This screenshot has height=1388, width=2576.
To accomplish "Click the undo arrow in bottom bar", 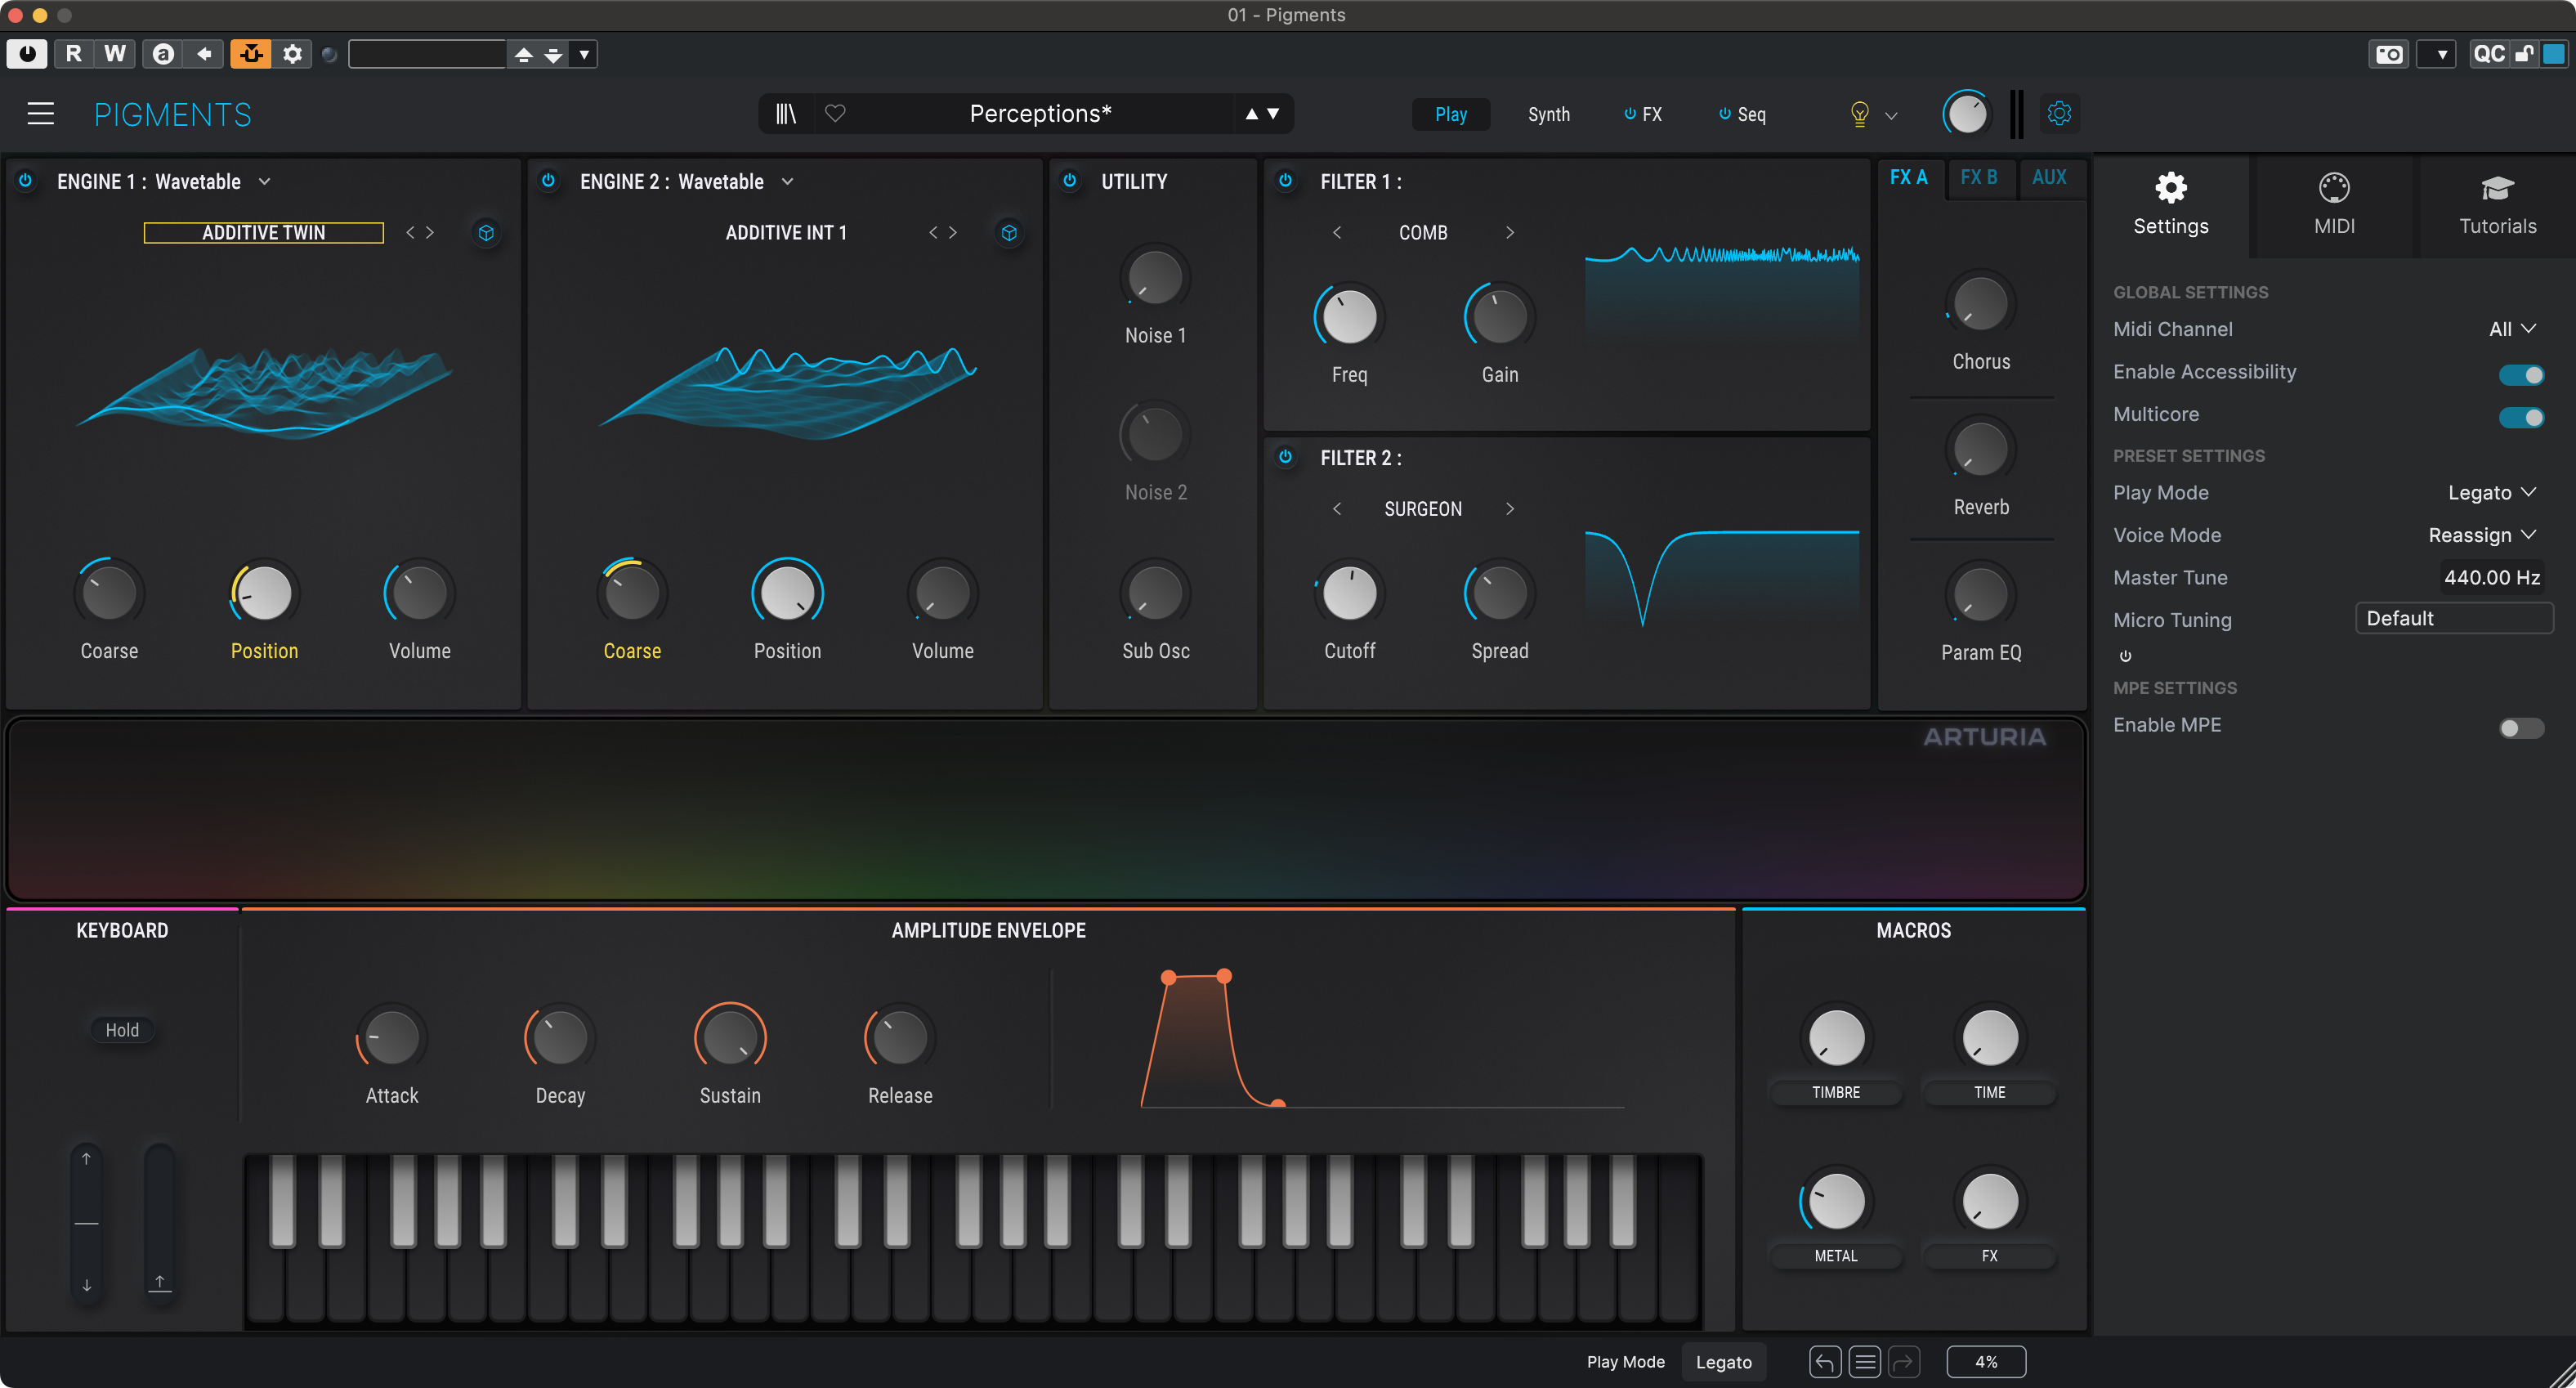I will point(1824,1362).
